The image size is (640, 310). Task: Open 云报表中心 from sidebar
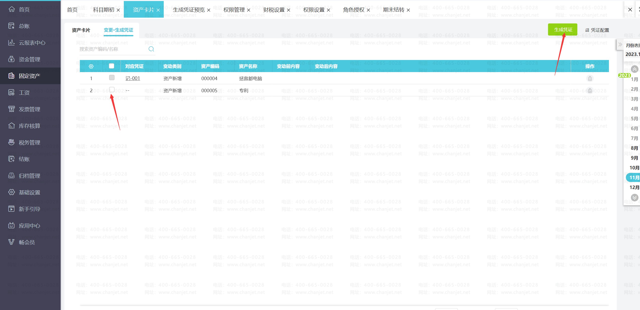(32, 43)
